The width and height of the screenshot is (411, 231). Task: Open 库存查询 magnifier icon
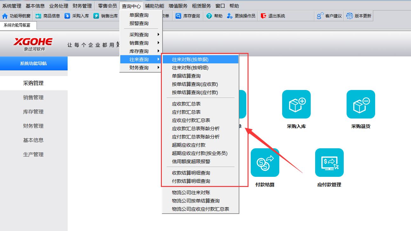tap(178, 16)
